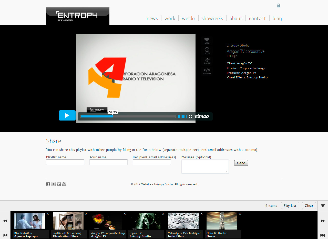Jump to playlist end icon
The height and width of the screenshot is (239, 328).
pos(323,235)
